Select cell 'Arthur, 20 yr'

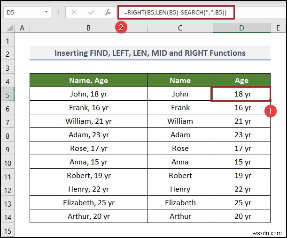pos(89,216)
